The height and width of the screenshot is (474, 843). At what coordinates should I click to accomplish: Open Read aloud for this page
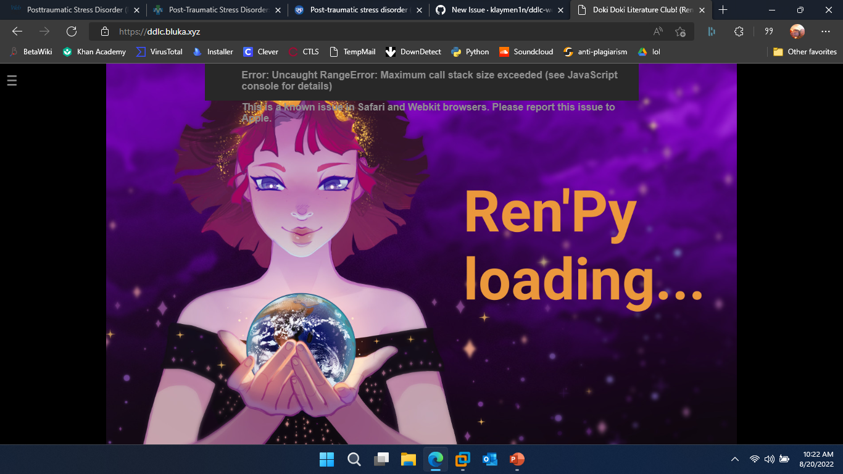tap(657, 31)
